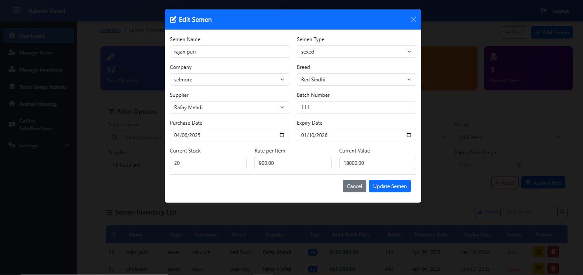Open the Company dropdown showing selmore
The image size is (583, 275).
[230, 79]
